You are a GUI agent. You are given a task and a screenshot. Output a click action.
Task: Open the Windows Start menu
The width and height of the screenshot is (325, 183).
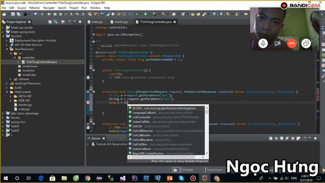pos(6,178)
